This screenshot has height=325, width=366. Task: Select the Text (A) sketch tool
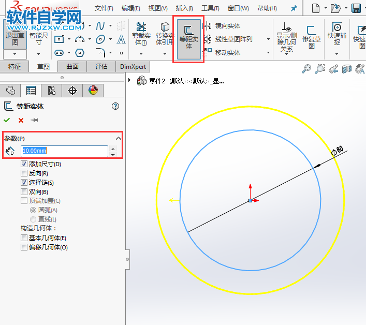click(121, 39)
